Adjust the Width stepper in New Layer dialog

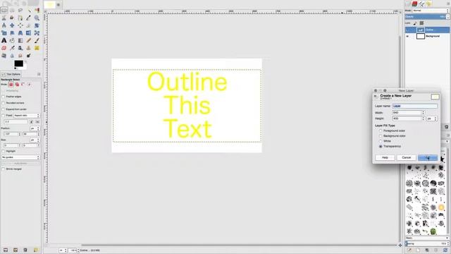click(423, 113)
